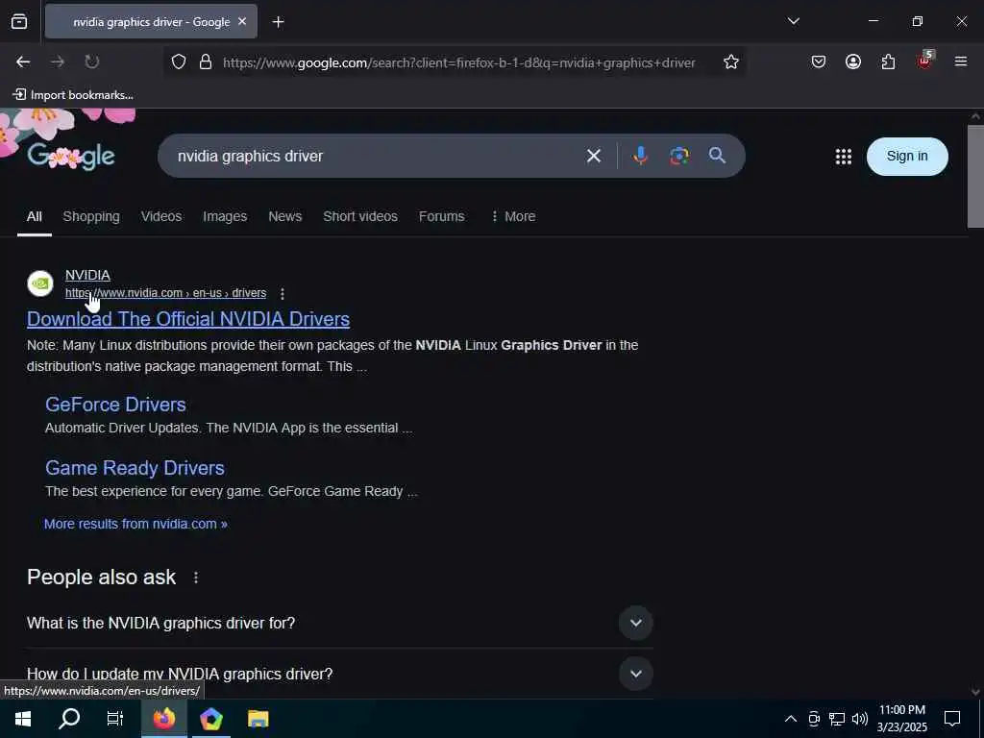The width and height of the screenshot is (984, 738).
Task: Open the nvidia.com en-us drivers URL breadcrumb
Action: pyautogui.click(x=165, y=293)
